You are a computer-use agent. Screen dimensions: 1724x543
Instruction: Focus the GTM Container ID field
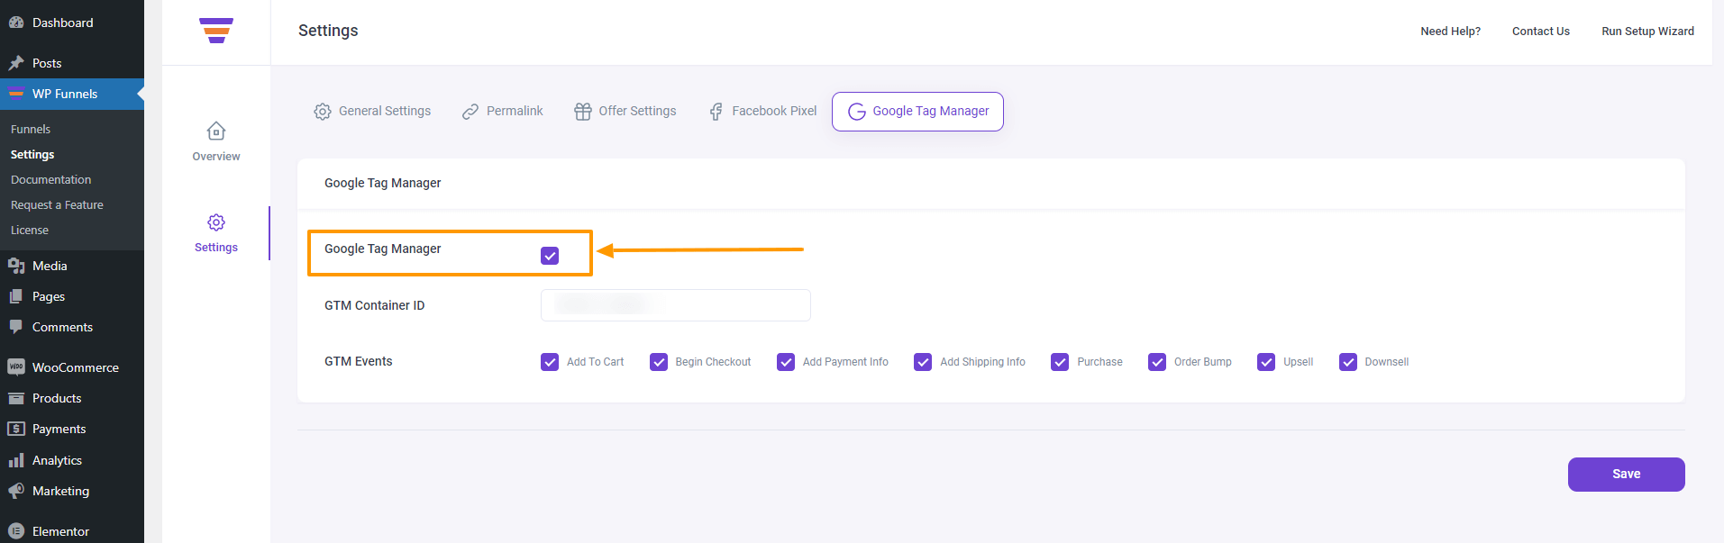coord(676,305)
